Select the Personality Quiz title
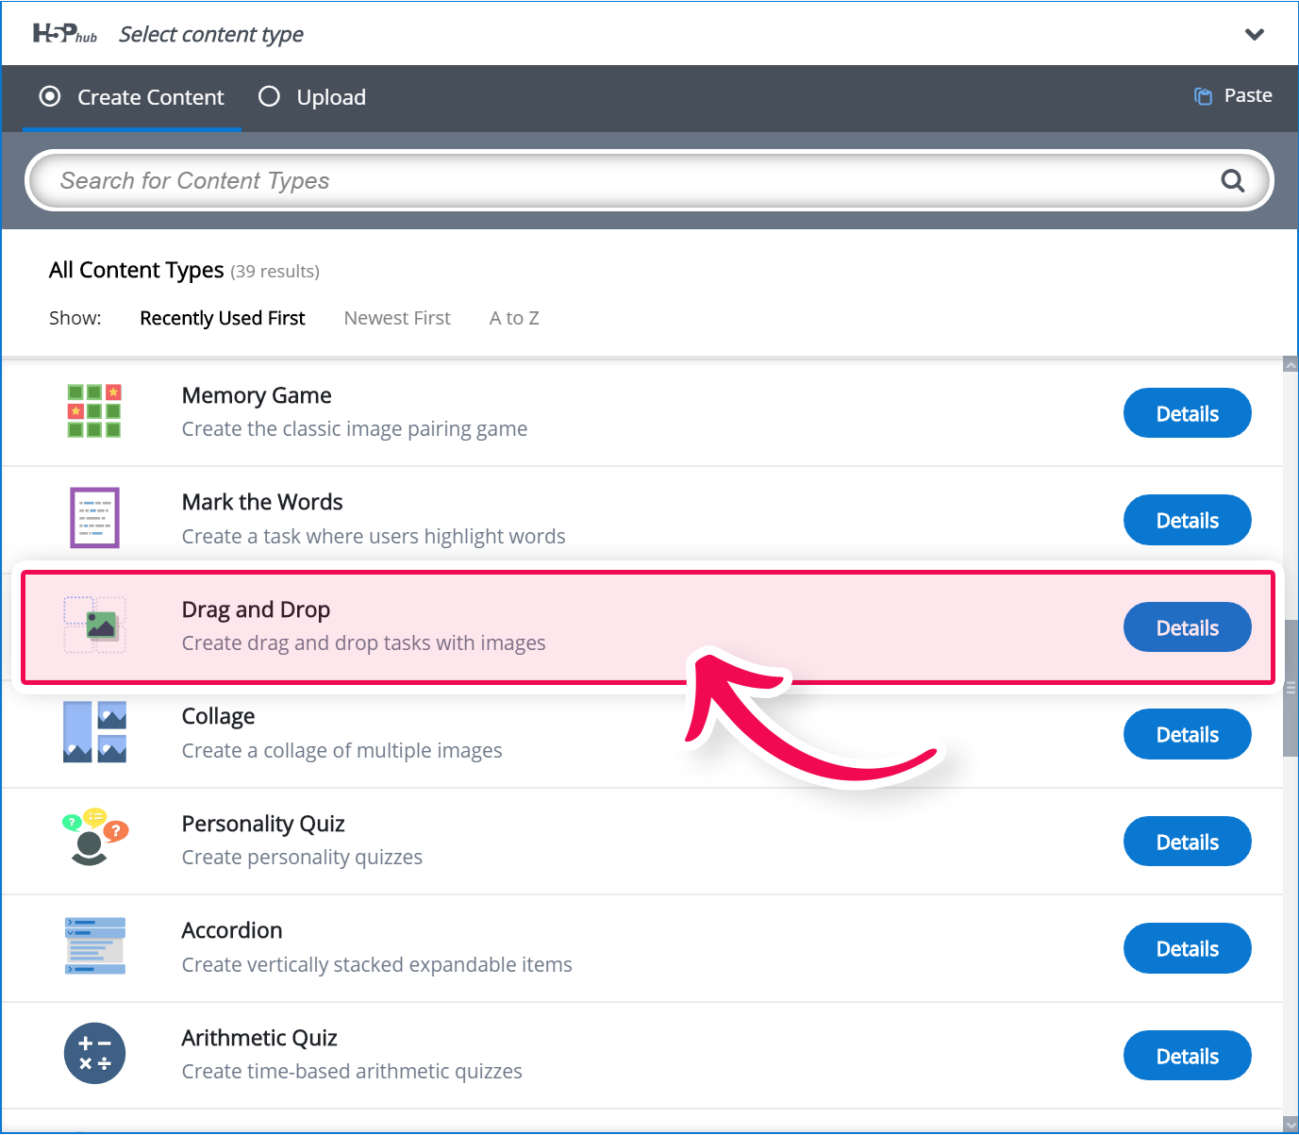Image resolution: width=1299 pixels, height=1135 pixels. (x=263, y=824)
